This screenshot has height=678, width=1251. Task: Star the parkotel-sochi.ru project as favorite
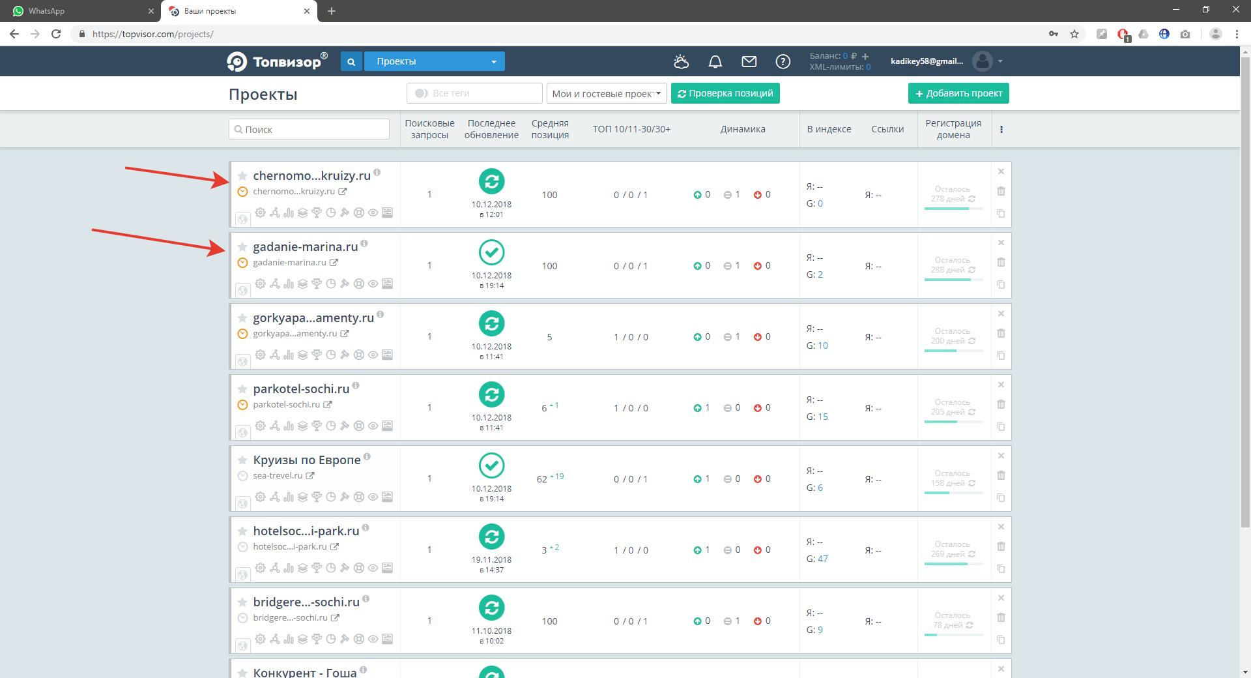point(242,389)
